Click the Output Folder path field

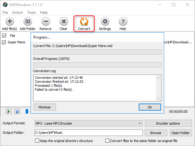tap(88, 133)
